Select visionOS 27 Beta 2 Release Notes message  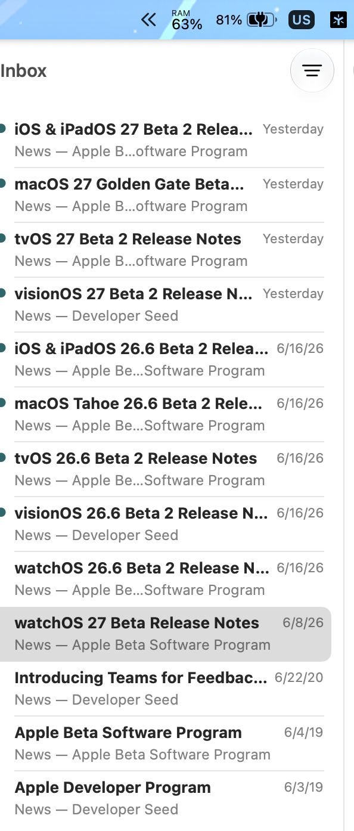click(x=162, y=305)
